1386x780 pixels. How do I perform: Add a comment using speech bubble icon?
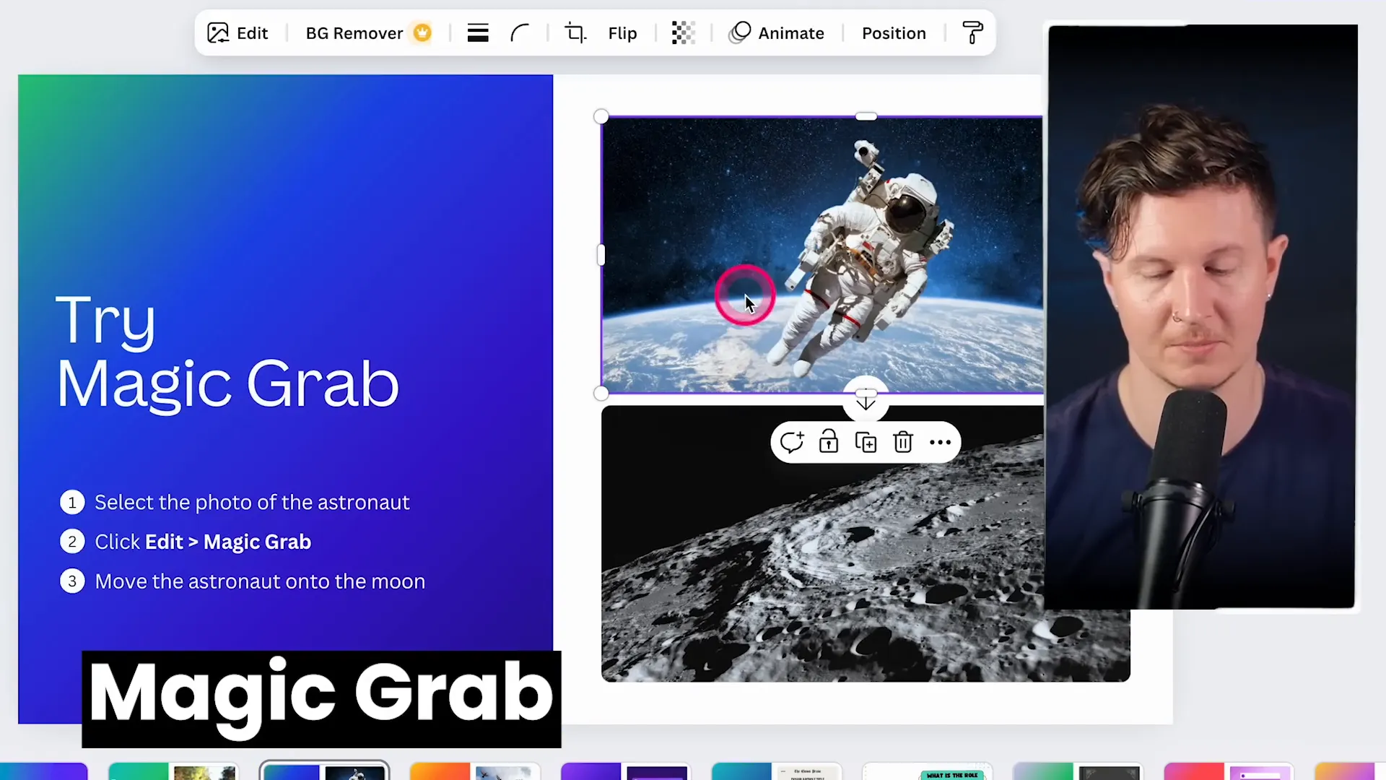(x=791, y=442)
